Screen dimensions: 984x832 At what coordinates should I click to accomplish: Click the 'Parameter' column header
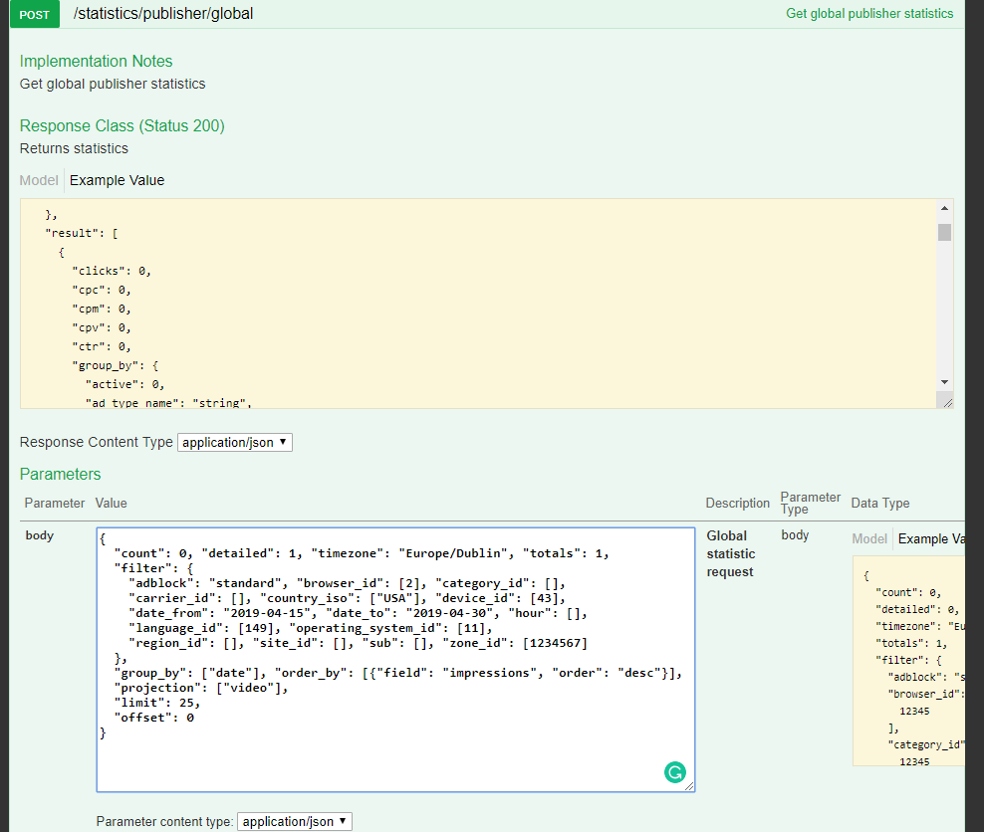pos(55,503)
